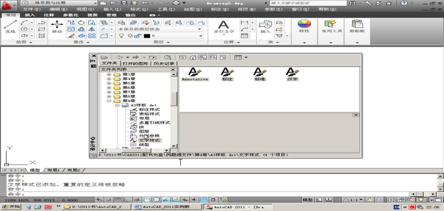Screen dimensions: 444x211
Task: Switch to the 注释 ribbon tab
Action: pos(49,15)
